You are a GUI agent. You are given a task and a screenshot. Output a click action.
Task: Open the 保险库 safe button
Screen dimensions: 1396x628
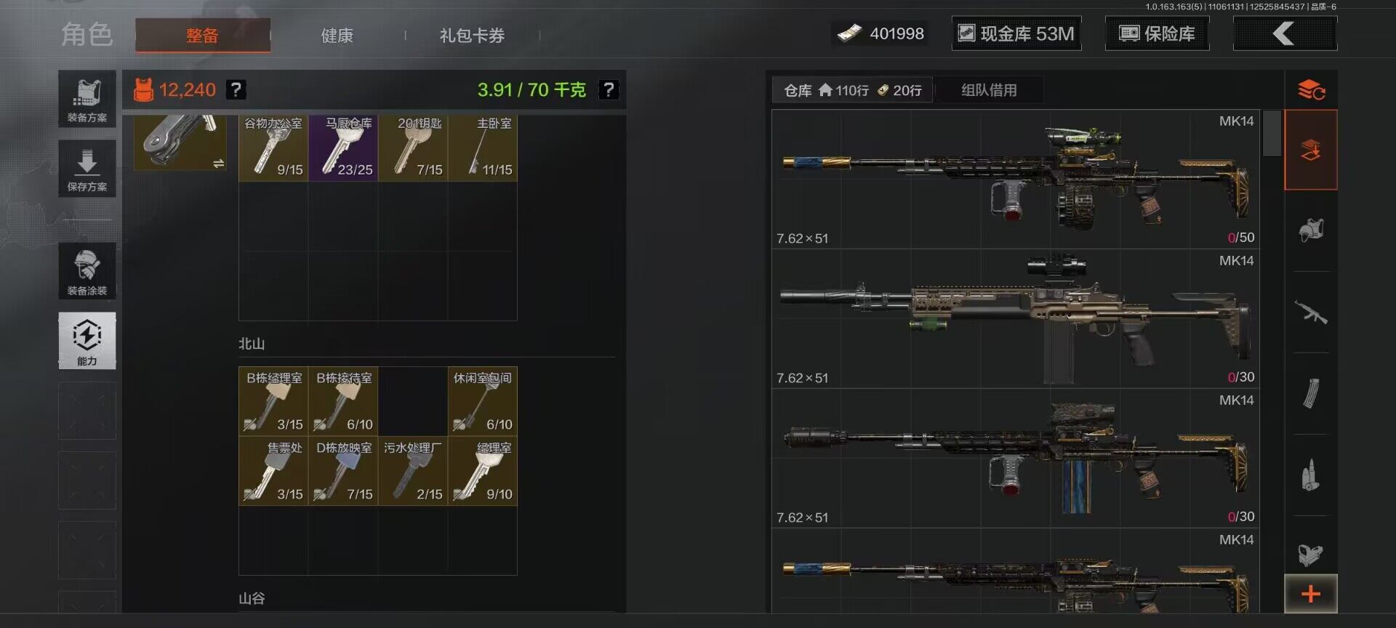(x=1157, y=33)
